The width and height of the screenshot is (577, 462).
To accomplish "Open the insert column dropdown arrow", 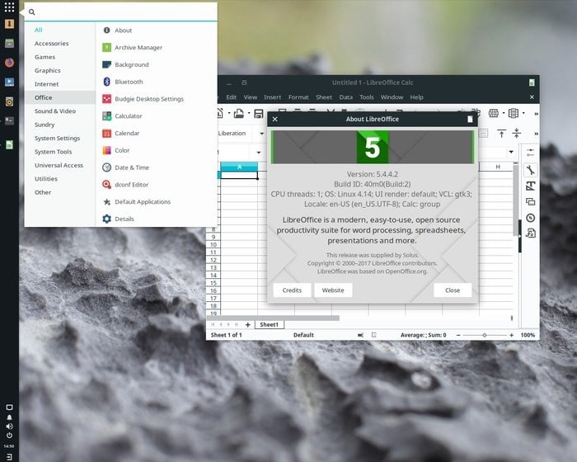I will coord(523,113).
